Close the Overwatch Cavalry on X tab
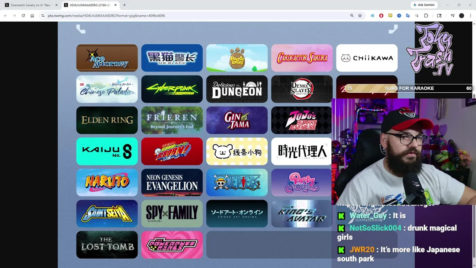This screenshot has height=268, width=476. coord(57,5)
